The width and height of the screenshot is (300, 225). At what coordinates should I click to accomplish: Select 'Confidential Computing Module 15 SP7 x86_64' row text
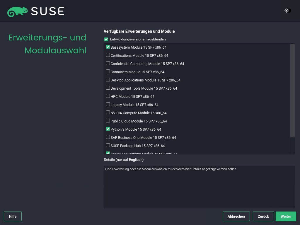click(x=147, y=64)
